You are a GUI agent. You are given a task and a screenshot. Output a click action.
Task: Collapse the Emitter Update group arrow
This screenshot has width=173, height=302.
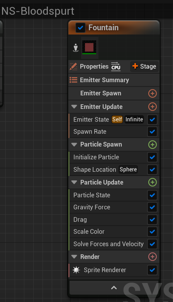[74, 107]
